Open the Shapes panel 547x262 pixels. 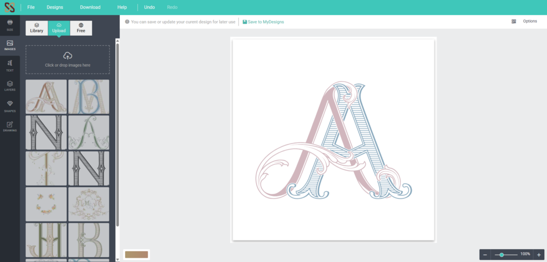point(10,106)
